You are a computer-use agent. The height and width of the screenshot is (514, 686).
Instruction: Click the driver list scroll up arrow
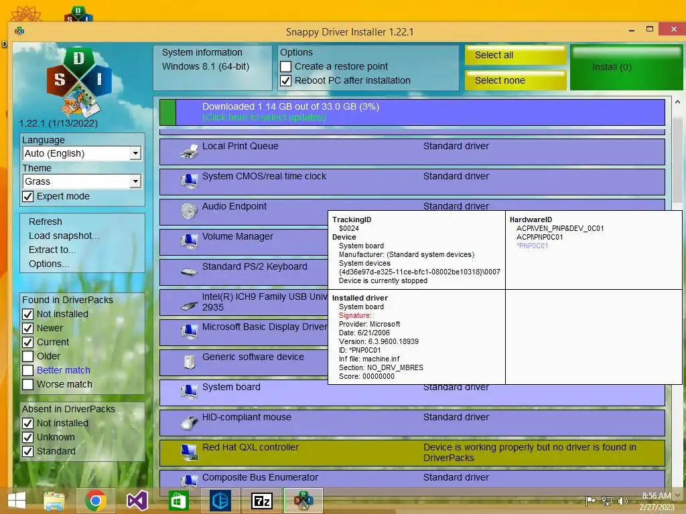[677, 102]
